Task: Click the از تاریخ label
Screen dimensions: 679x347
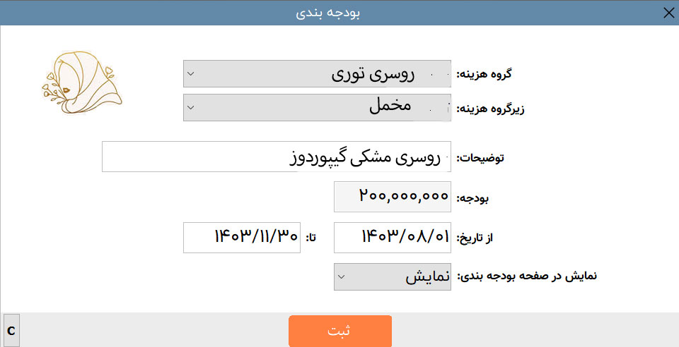Action: (475, 238)
